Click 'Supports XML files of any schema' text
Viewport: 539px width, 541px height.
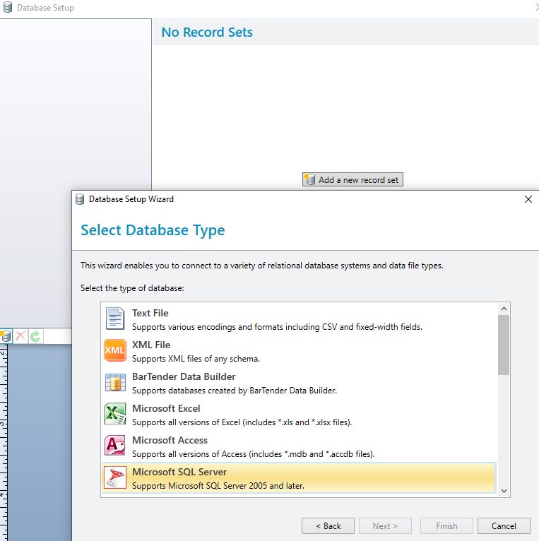pyautogui.click(x=196, y=359)
